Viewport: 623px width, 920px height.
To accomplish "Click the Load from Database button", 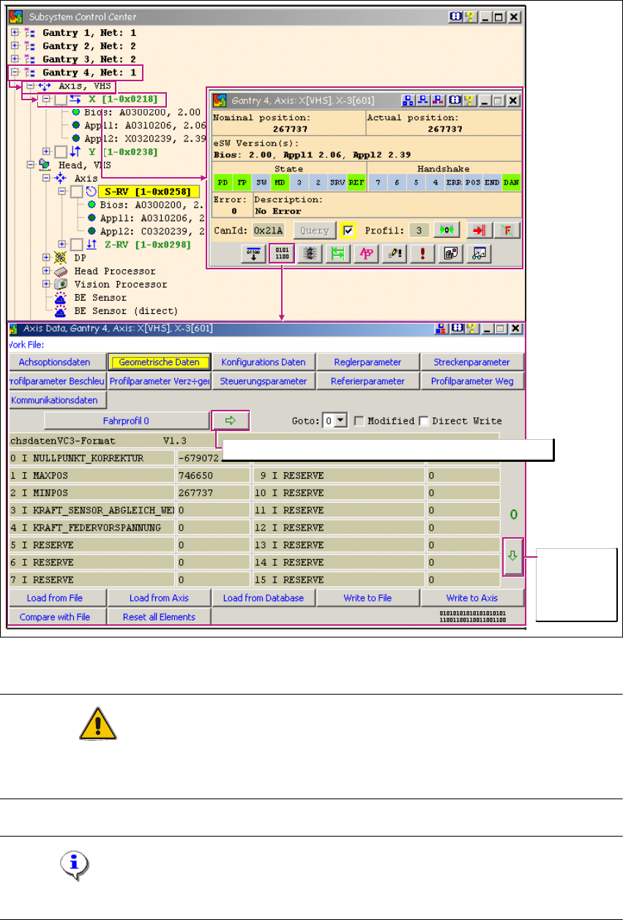I will [263, 598].
